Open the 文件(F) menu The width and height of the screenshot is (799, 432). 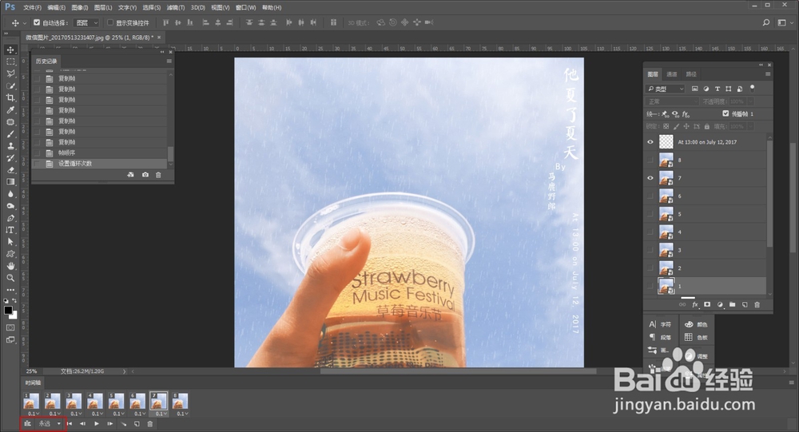[32, 8]
